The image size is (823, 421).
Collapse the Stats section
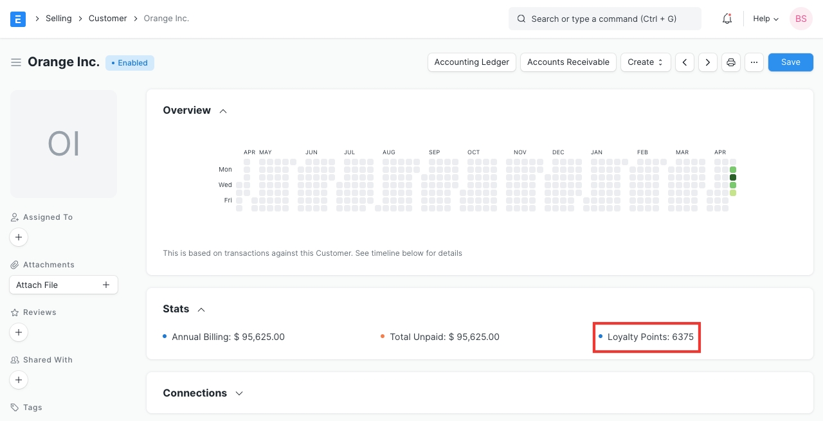tap(201, 309)
